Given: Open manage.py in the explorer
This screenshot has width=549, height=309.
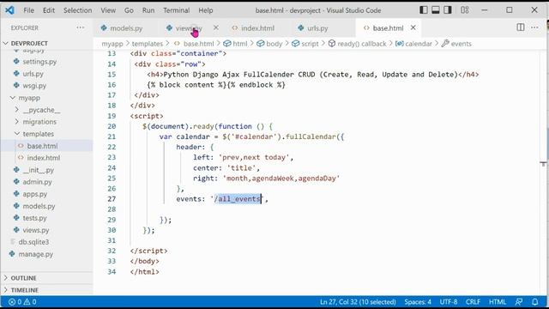Looking at the screenshot, I should (36, 254).
